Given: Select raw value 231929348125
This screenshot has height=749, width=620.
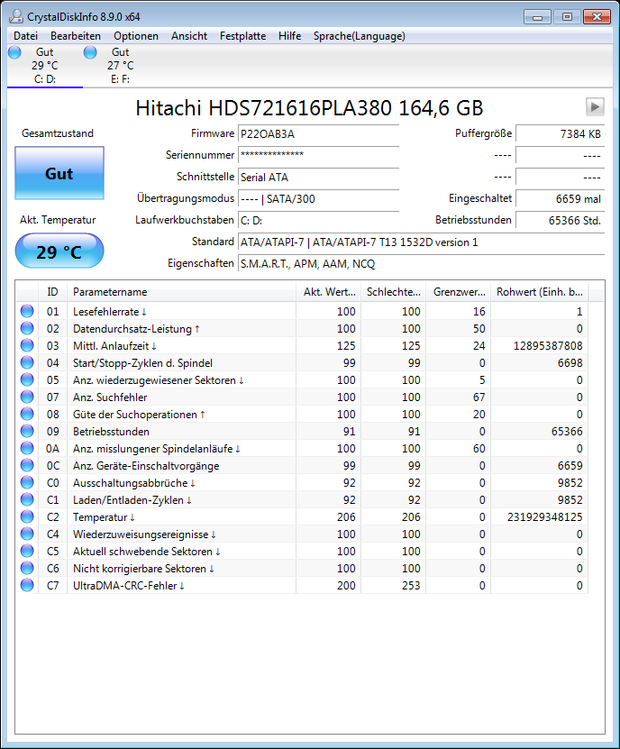Looking at the screenshot, I should (544, 517).
